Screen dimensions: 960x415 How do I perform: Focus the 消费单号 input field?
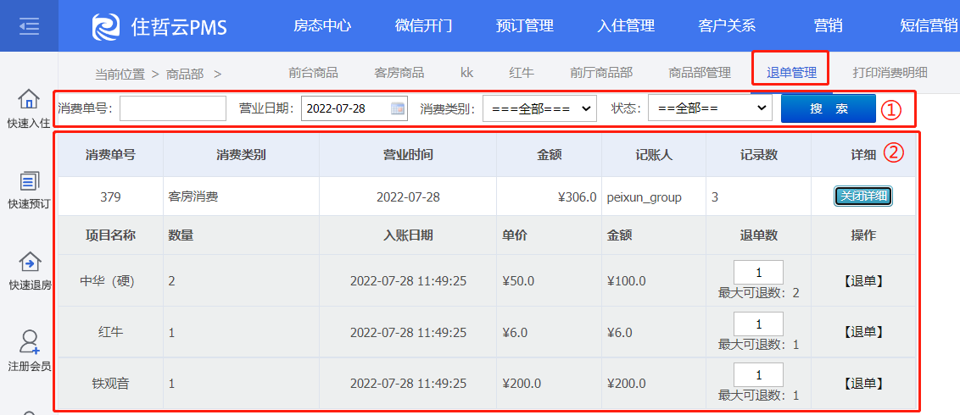click(173, 108)
